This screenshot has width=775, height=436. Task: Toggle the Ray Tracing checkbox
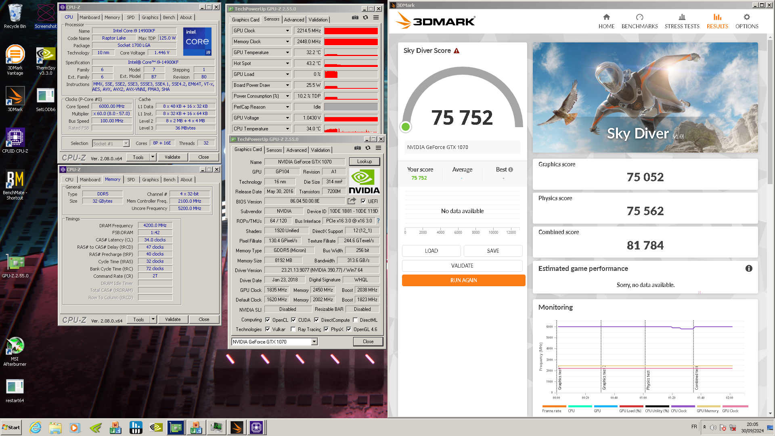pyautogui.click(x=293, y=329)
